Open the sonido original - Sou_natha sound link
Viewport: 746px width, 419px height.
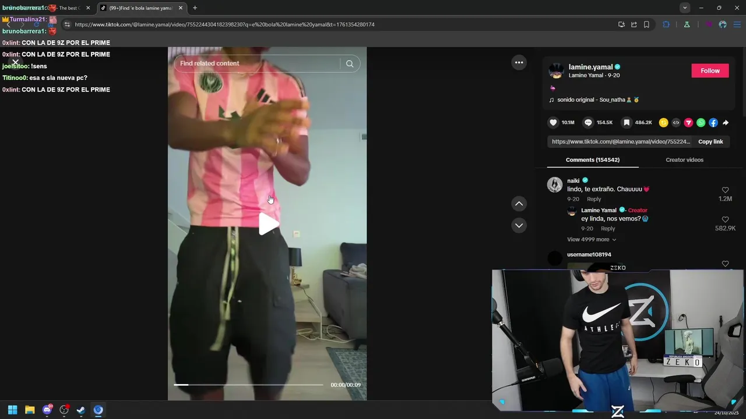598,100
